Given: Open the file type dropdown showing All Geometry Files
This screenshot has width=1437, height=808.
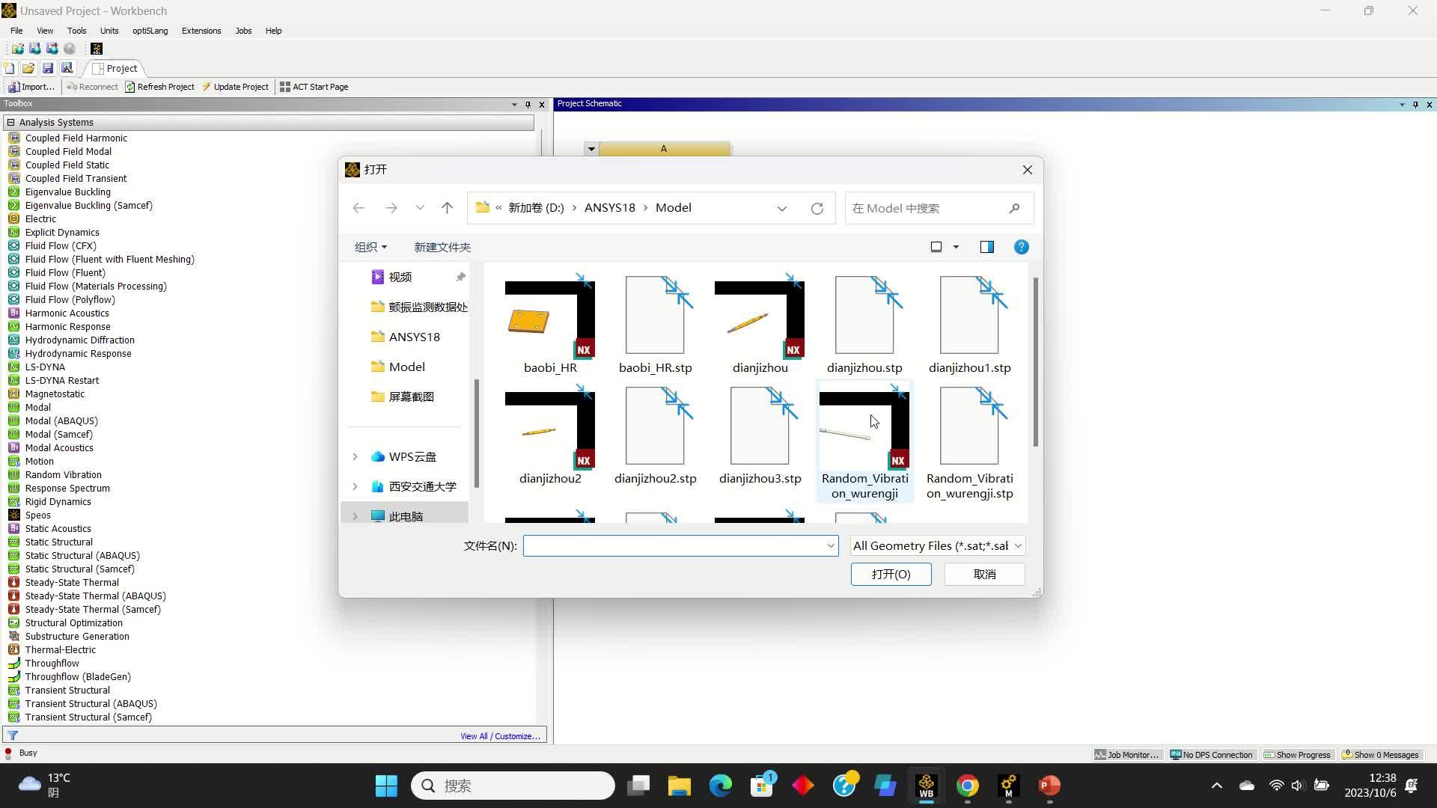Looking at the screenshot, I should pyautogui.click(x=936, y=545).
